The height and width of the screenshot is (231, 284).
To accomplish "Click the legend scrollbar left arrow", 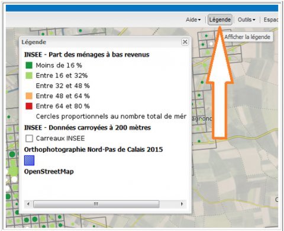I will pos(28,204).
